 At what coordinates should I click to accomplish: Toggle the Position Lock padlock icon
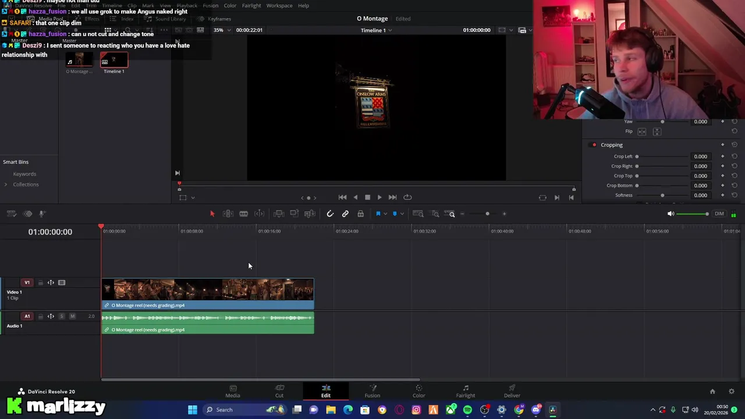point(360,214)
